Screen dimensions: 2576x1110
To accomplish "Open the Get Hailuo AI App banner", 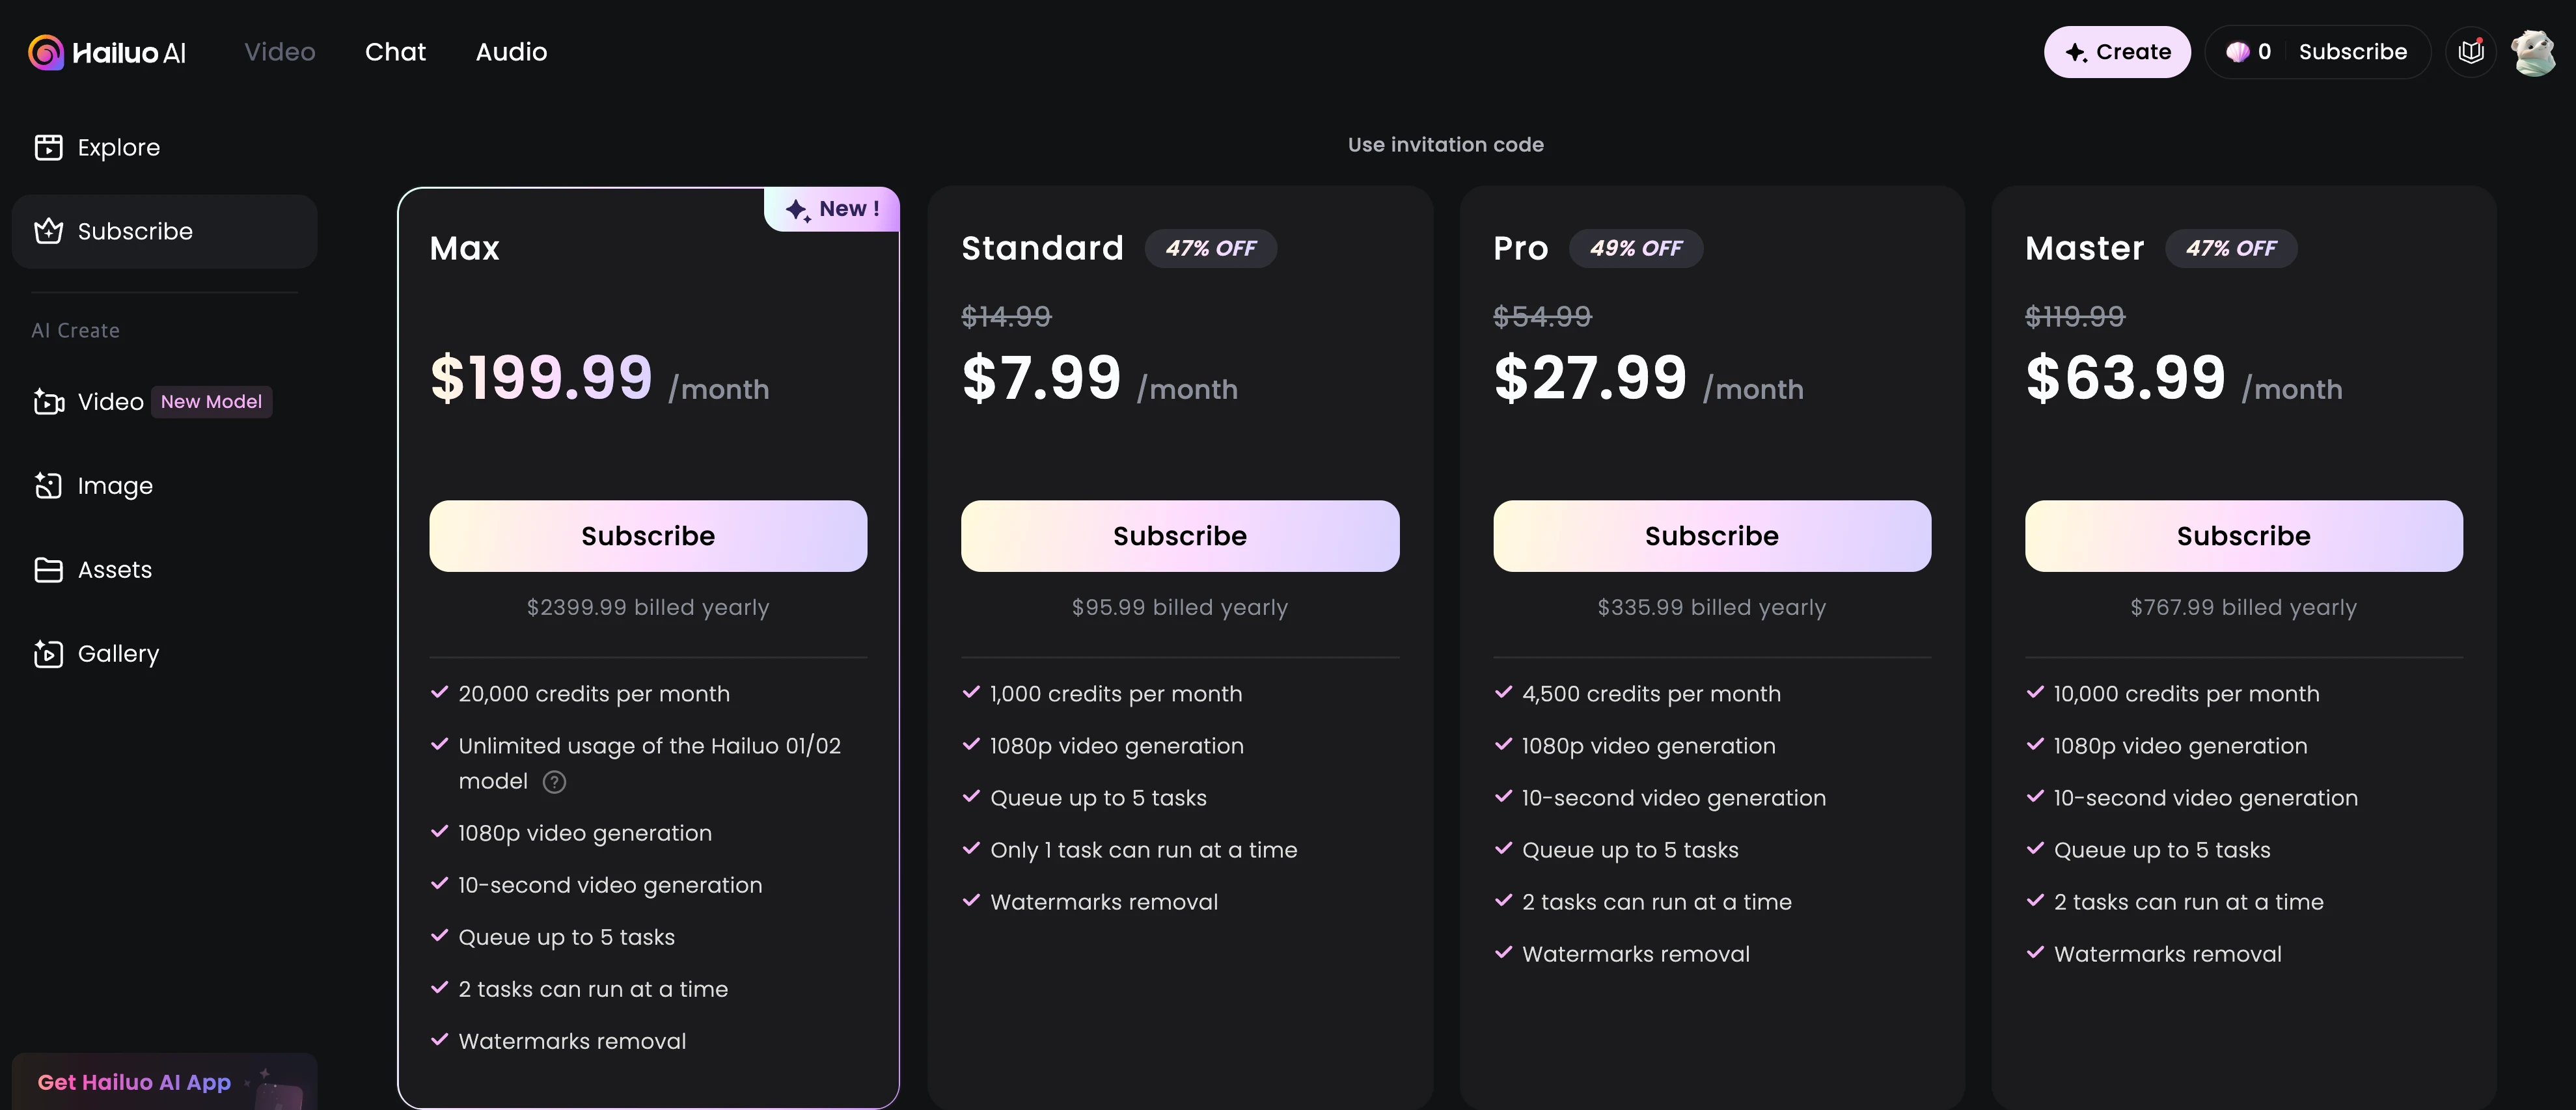I will tap(164, 1081).
